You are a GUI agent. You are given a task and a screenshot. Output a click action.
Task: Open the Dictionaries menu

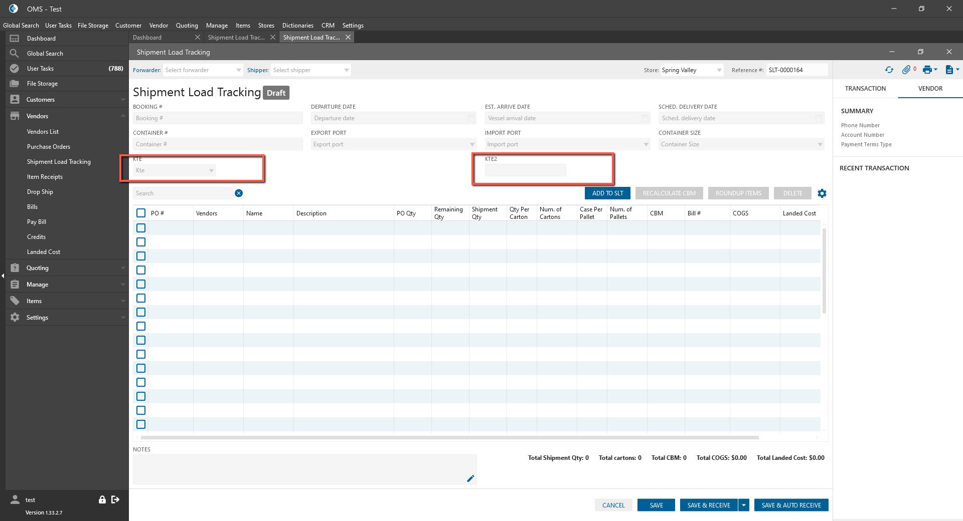[297, 26]
